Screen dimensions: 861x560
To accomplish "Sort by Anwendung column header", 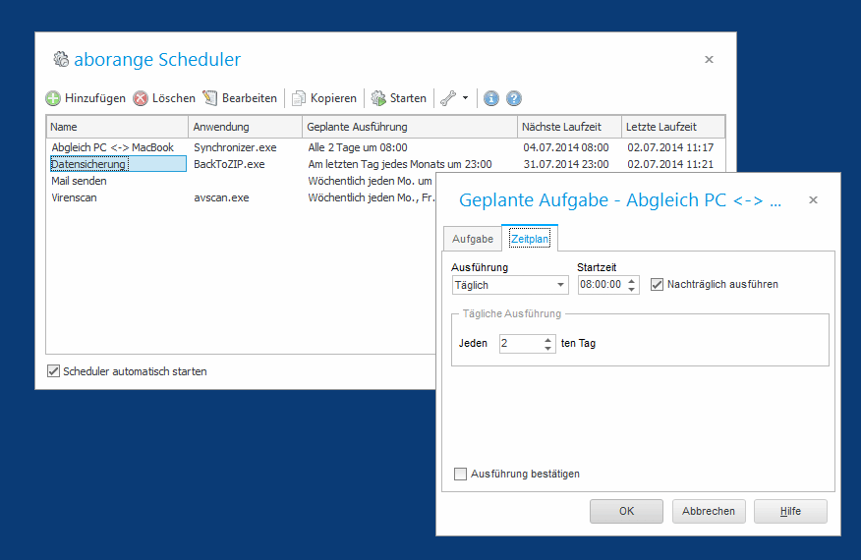I will coord(245,127).
